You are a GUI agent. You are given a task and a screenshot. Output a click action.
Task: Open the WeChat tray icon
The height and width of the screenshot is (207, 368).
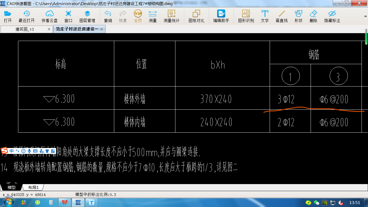pos(317,203)
